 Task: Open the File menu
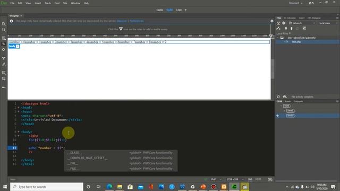[12, 3]
